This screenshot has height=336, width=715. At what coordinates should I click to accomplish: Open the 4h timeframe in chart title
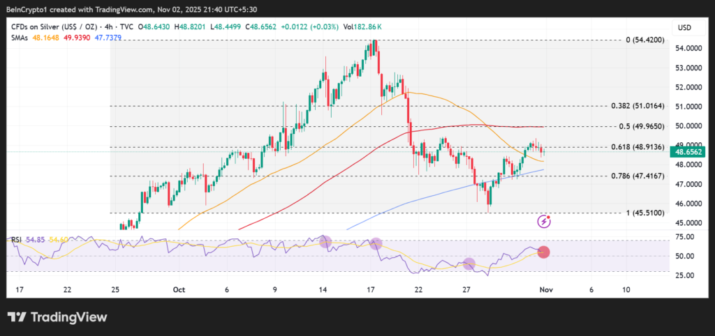tap(108, 26)
